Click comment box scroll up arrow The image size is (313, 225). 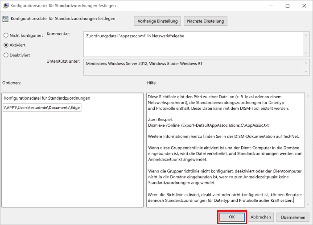click(306, 36)
